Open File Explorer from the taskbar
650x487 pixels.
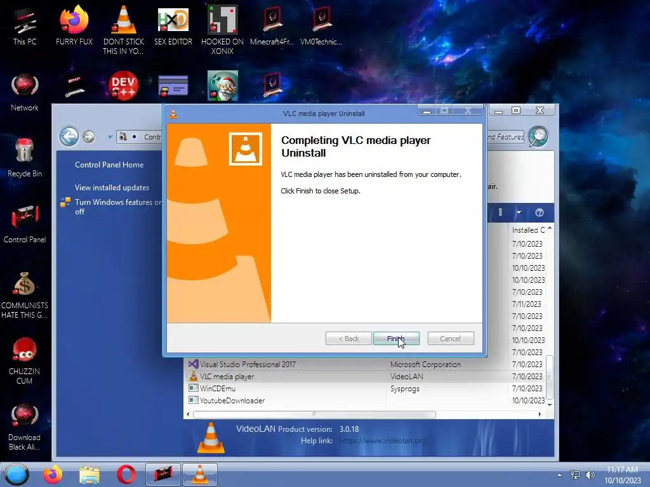[x=90, y=475]
